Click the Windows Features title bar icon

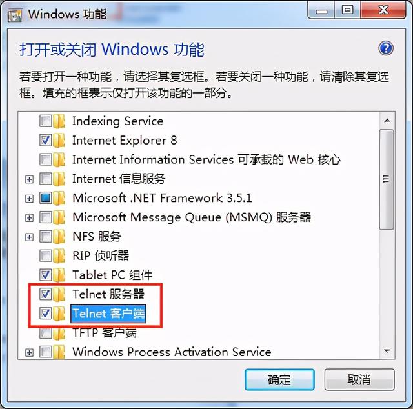coord(15,15)
